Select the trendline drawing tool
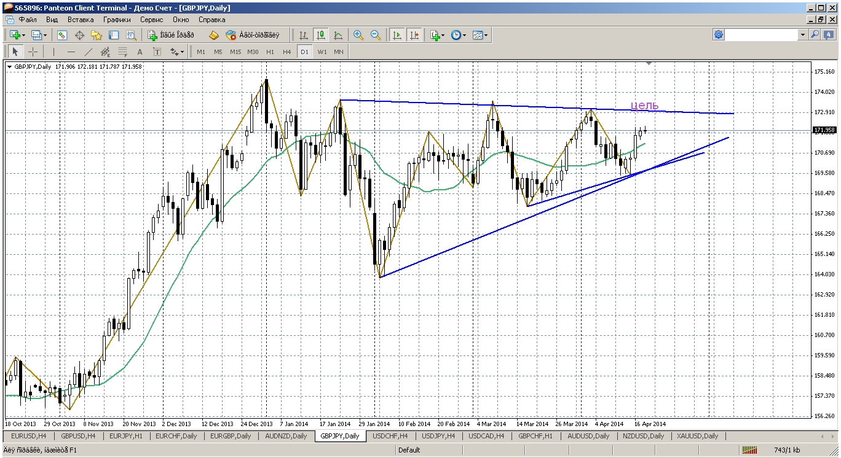The image size is (841, 458). coord(88,52)
